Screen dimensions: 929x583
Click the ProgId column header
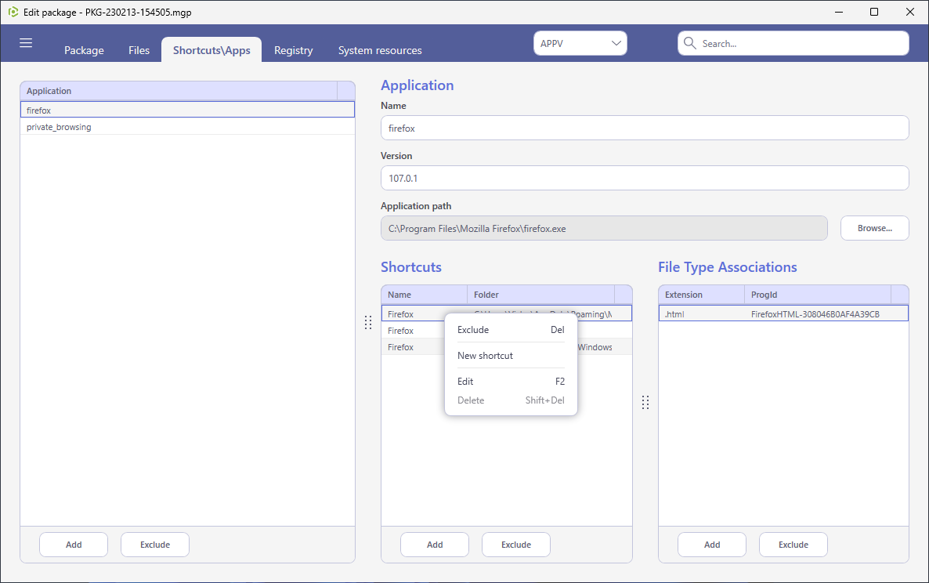coord(818,295)
